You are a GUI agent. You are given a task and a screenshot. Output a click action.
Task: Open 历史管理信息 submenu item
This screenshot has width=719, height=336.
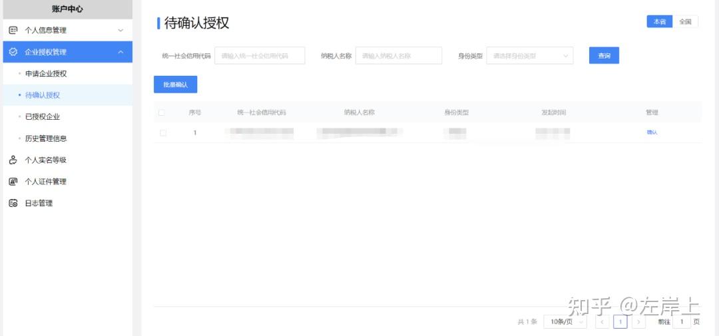click(x=67, y=138)
